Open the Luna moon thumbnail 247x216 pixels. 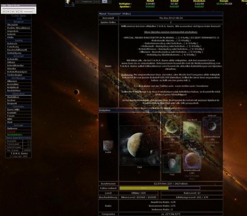108,145
